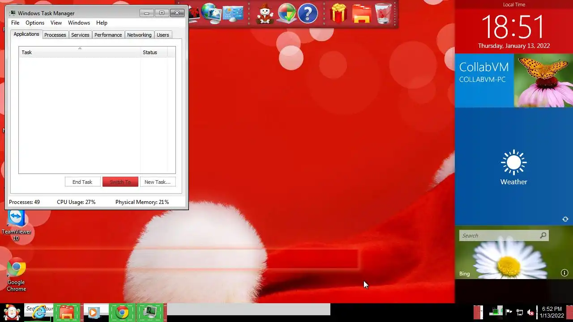The image size is (573, 322).
Task: Open the Options menu in Task Manager
Action: [35, 23]
